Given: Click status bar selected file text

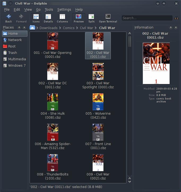Looking at the screenshot, I should 66,187.
